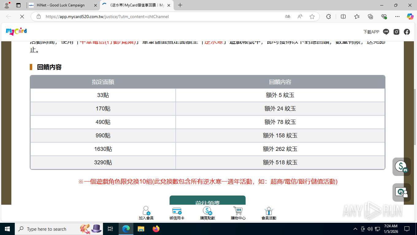Click the 額外 78 紋玉 cell
This screenshot has width=417, height=235.
point(280,122)
